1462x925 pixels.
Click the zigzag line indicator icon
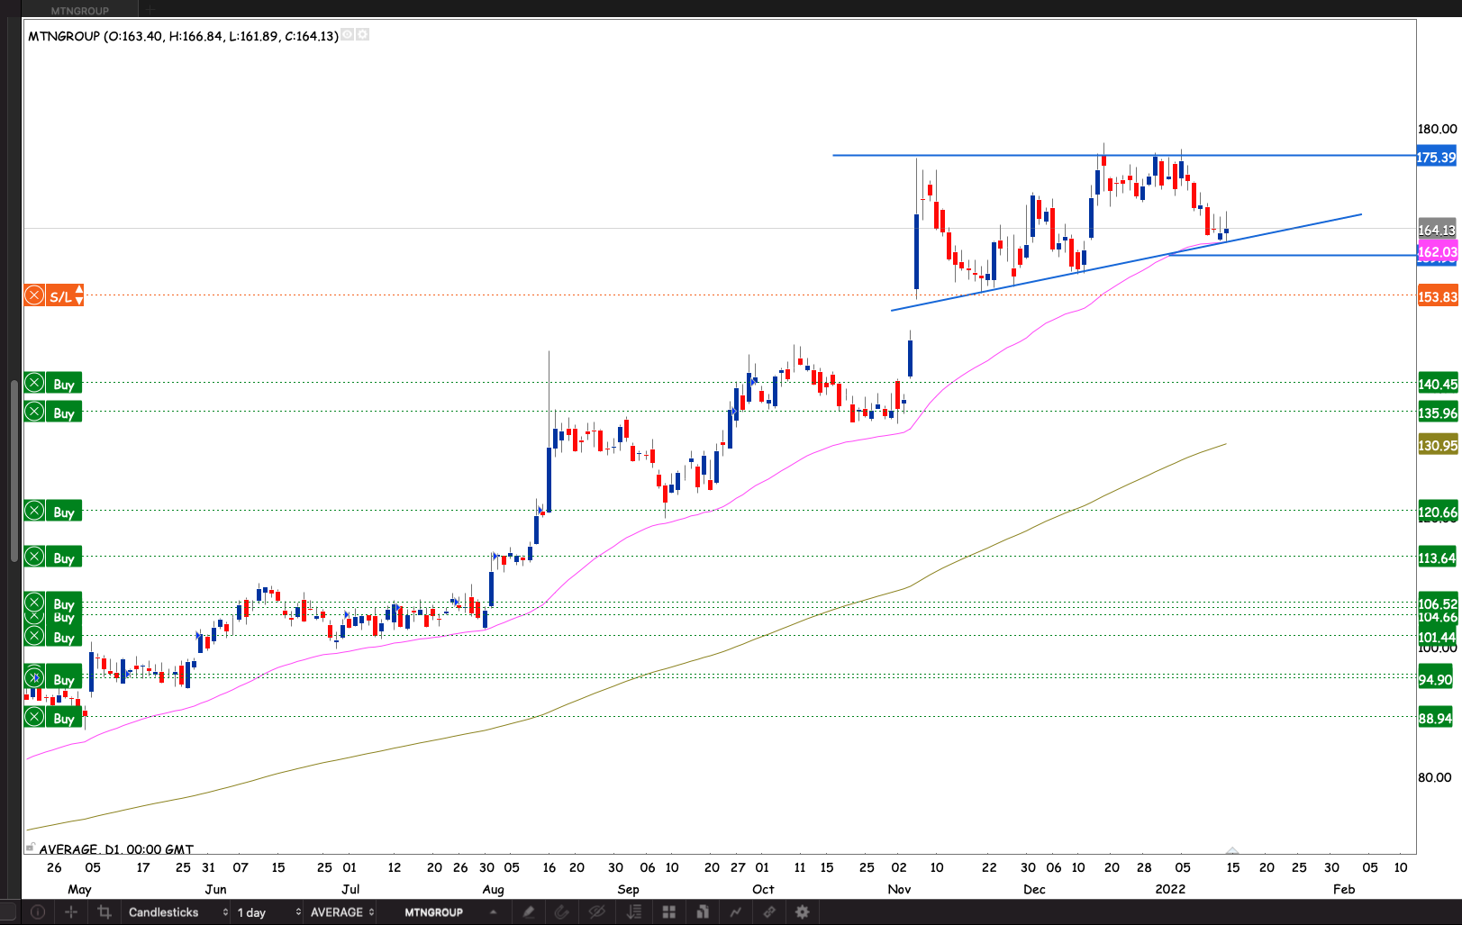click(x=736, y=912)
